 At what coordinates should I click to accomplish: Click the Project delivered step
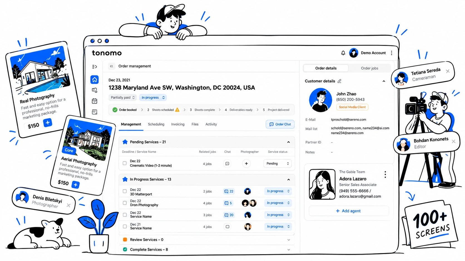click(x=276, y=110)
